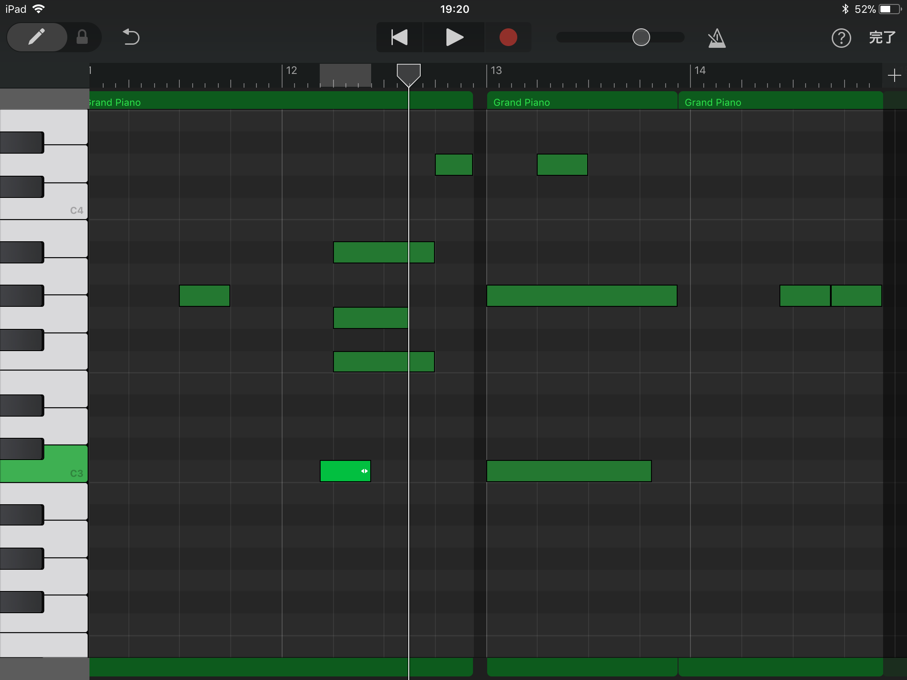Select the longest note starting at bar 13
This screenshot has width=907, height=680.
(581, 296)
